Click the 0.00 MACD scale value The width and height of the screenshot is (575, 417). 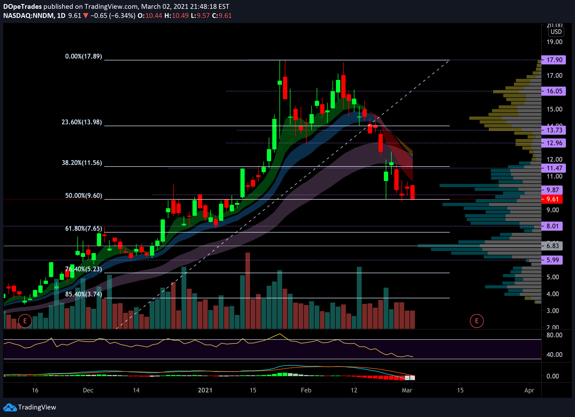coord(553,376)
